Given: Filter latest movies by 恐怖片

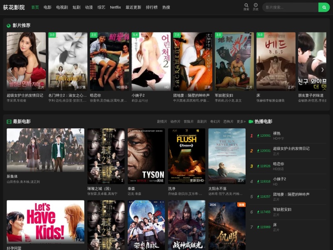Looking at the screenshot, I should click(228, 122).
